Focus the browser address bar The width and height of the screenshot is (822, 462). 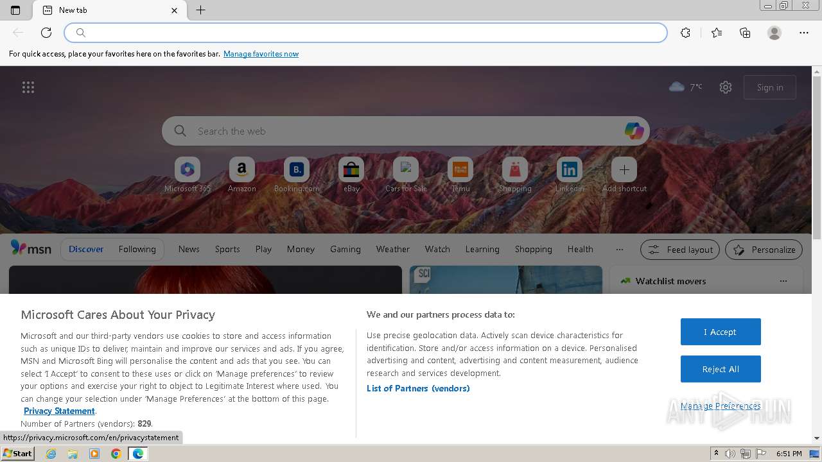pyautogui.click(x=366, y=33)
